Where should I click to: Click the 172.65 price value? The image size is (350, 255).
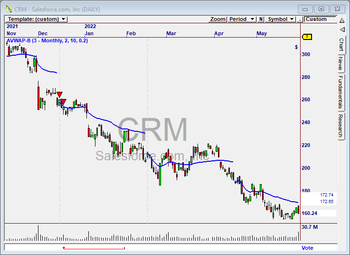tap(327, 202)
